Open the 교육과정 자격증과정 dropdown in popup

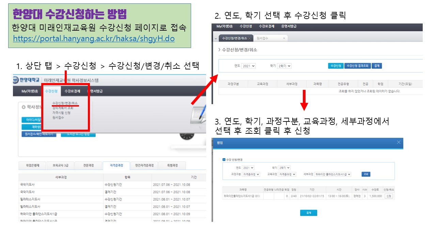287,174
